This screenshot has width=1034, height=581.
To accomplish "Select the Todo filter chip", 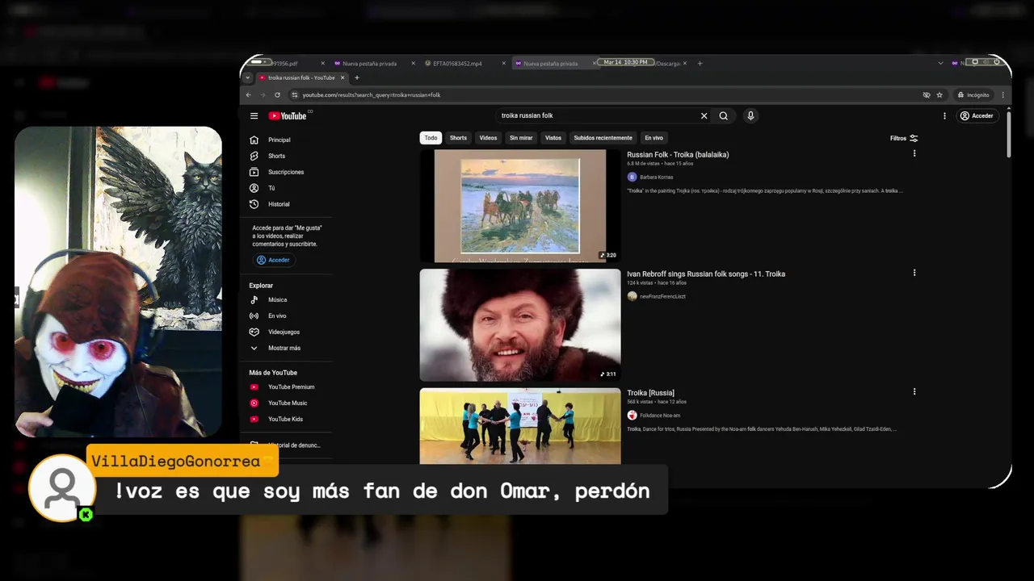I will [431, 138].
